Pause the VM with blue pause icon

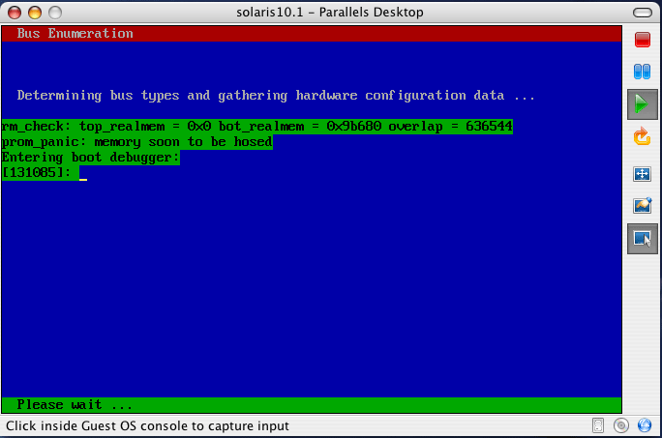tap(642, 72)
